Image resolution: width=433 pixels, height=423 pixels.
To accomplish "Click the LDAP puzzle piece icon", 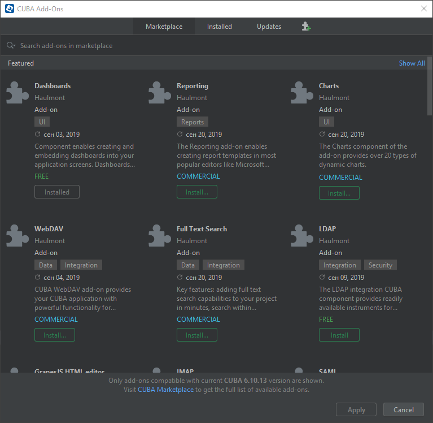I will click(302, 236).
